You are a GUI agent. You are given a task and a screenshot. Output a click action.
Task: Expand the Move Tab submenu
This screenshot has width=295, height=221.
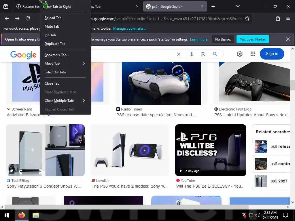pos(65,64)
